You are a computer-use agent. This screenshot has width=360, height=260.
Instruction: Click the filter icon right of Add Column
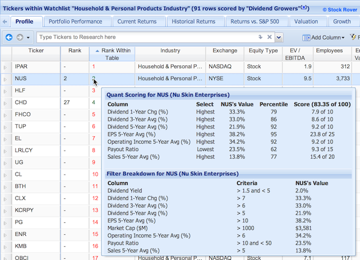[353, 37]
